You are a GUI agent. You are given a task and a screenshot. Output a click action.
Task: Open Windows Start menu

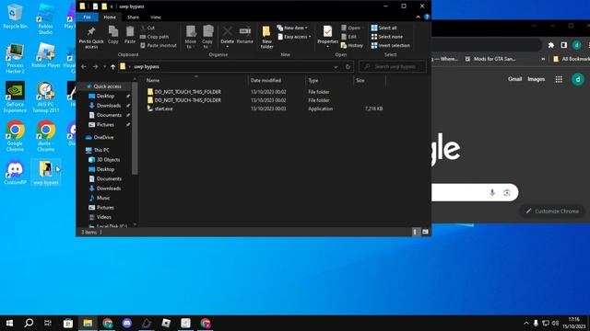9,323
